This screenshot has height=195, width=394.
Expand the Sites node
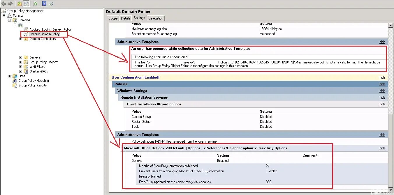(x=9, y=76)
